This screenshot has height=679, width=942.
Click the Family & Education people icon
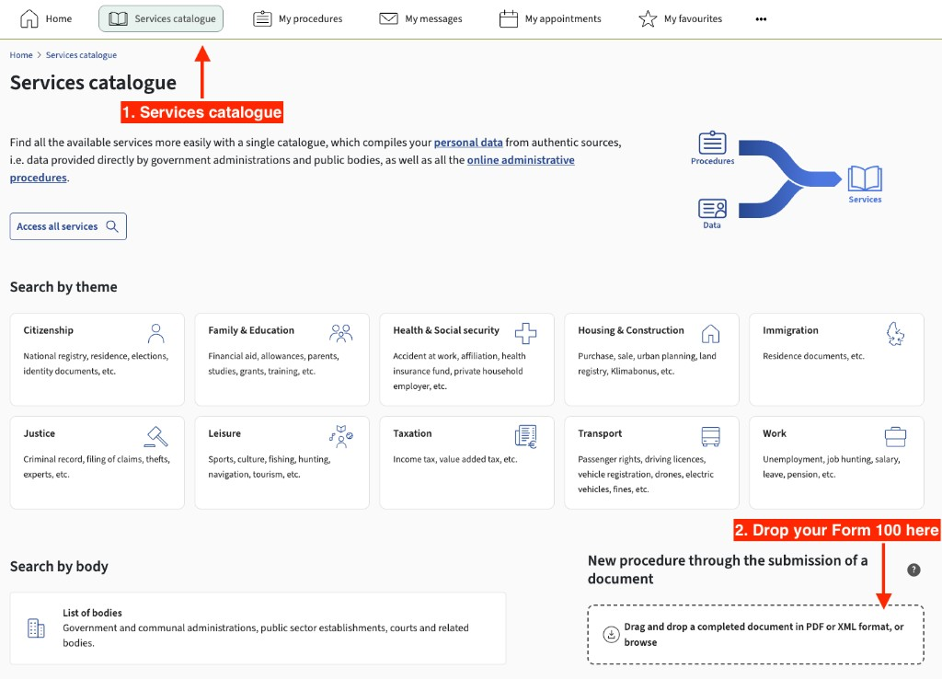point(340,333)
